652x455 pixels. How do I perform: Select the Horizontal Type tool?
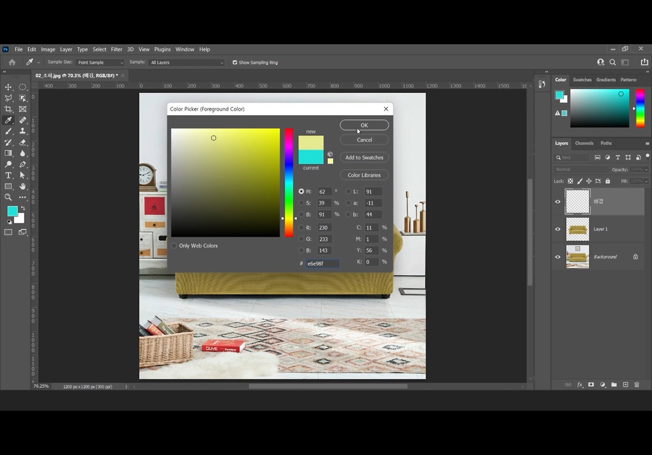8,176
